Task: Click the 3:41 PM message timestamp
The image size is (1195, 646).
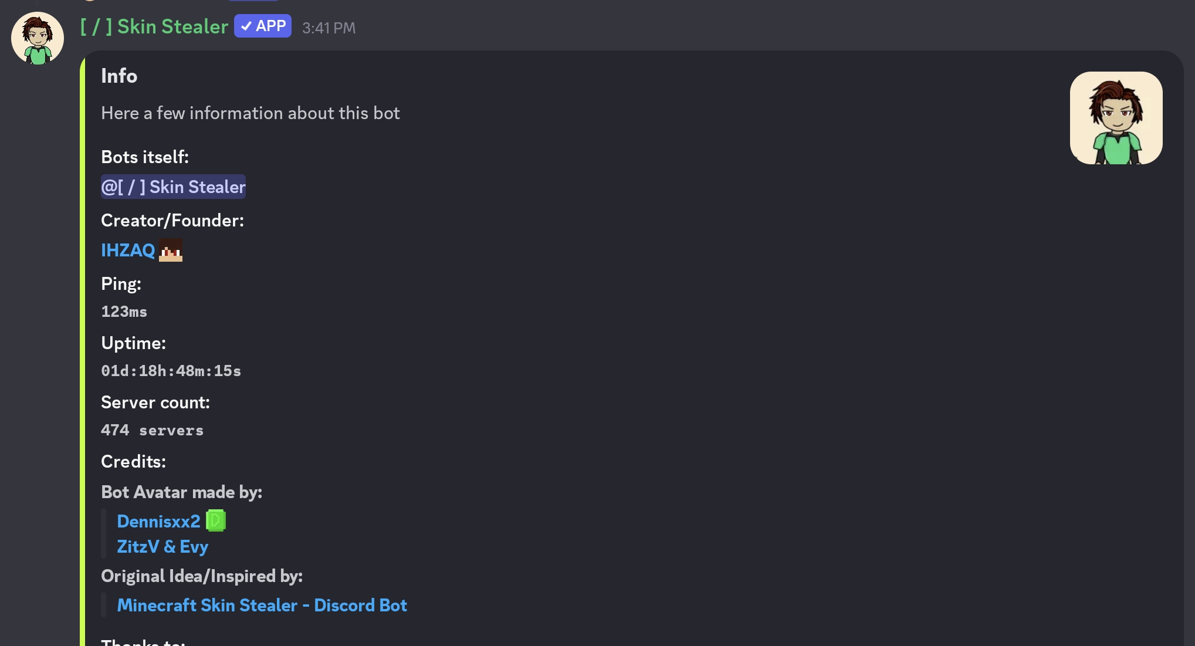Action: [x=329, y=28]
